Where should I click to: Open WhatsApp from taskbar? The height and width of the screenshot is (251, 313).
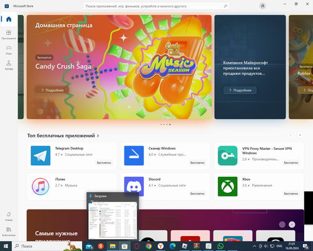[x=220, y=246]
